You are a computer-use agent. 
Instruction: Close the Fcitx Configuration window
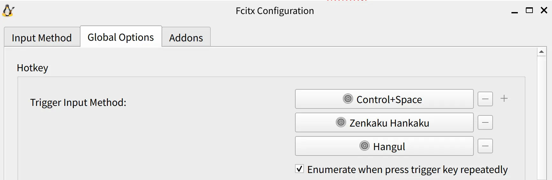pos(544,10)
